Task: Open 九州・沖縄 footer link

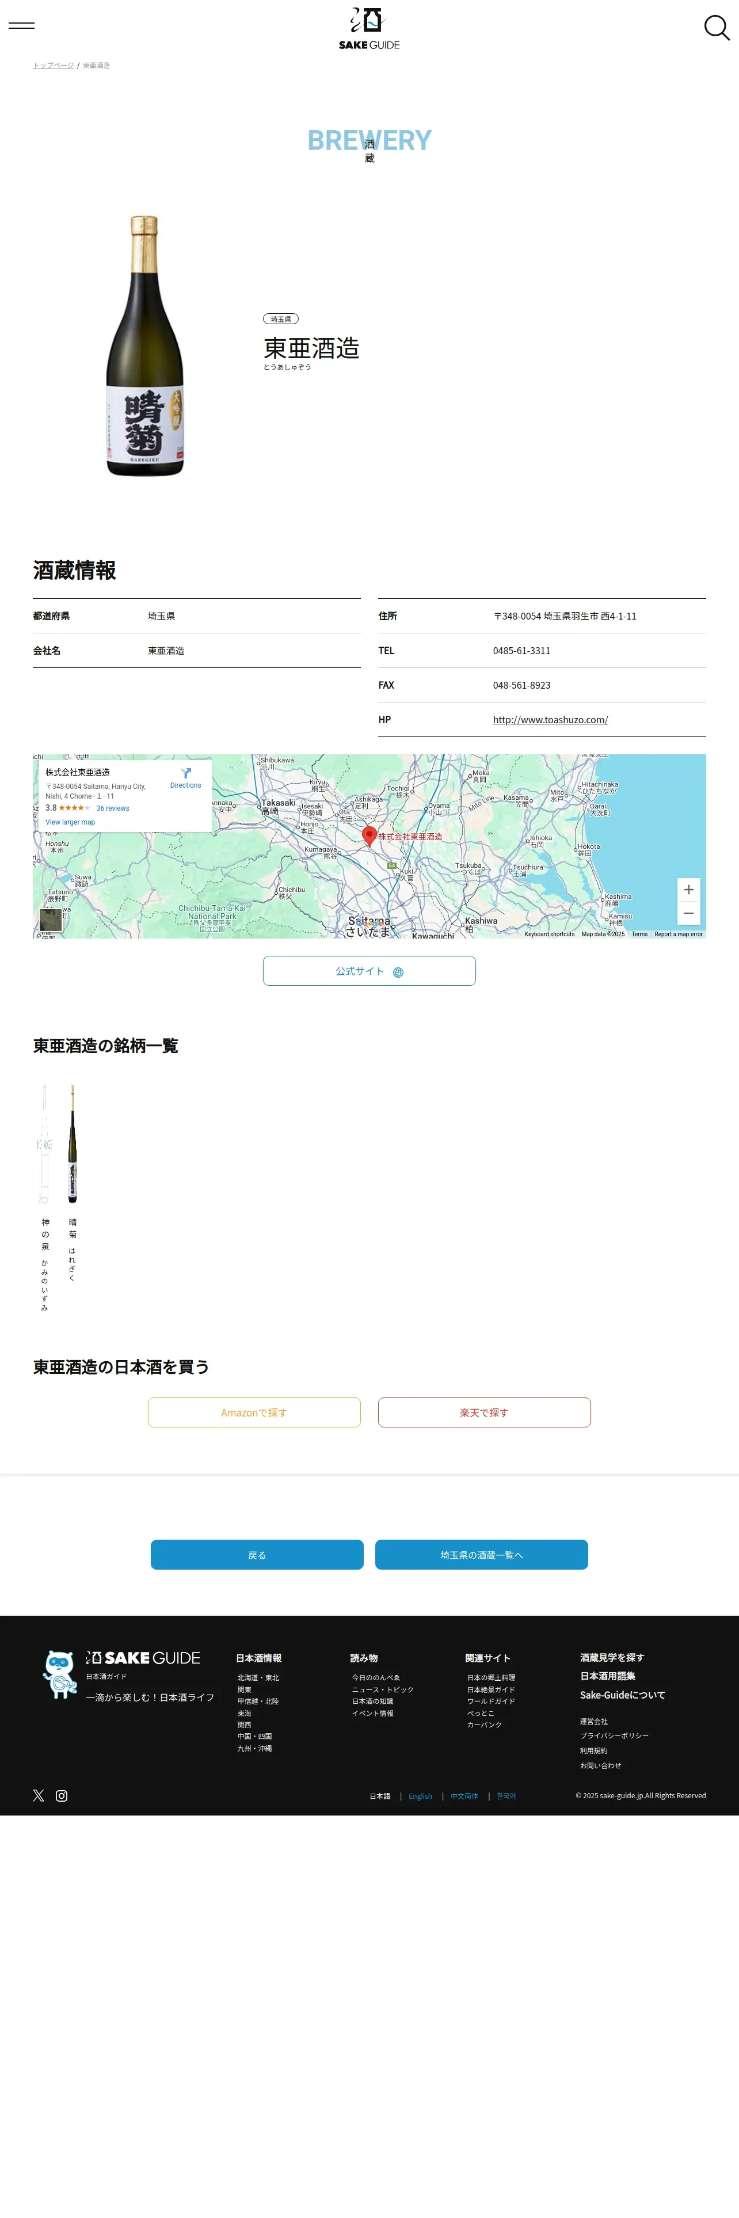Action: (x=254, y=1749)
